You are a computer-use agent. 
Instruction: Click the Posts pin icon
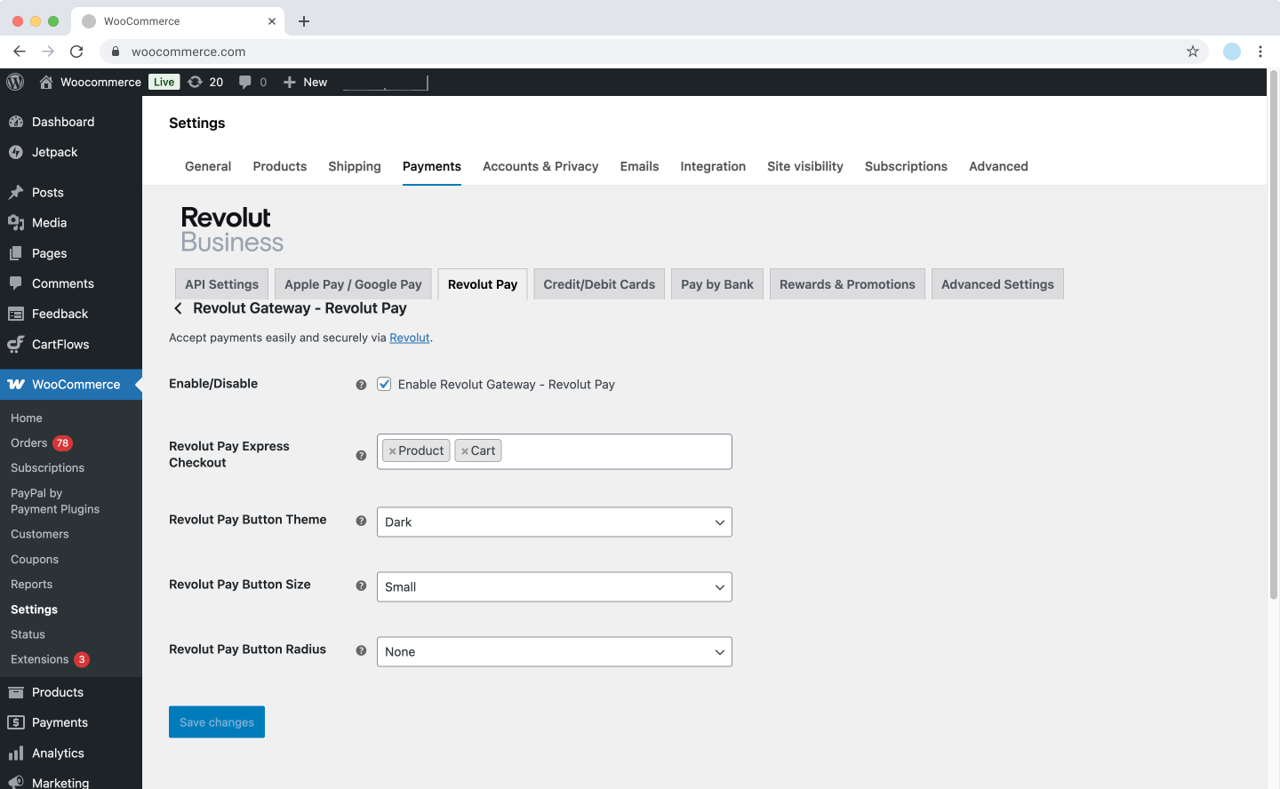pyautogui.click(x=16, y=192)
